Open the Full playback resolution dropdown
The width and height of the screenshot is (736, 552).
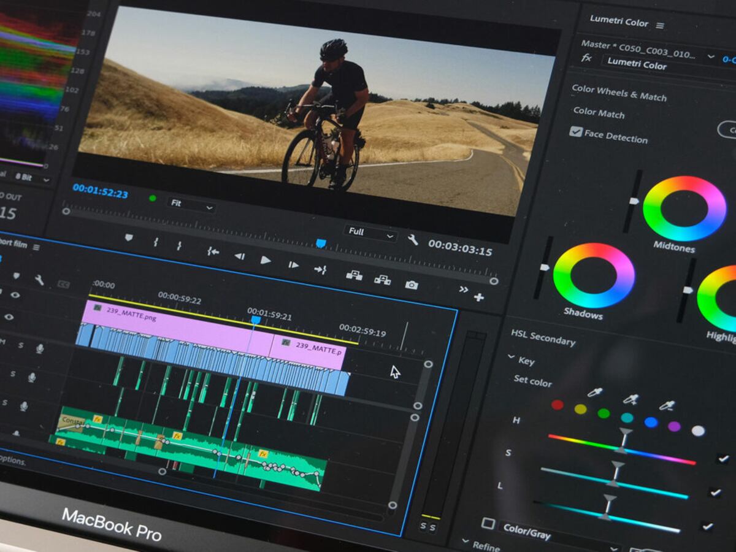tap(370, 232)
